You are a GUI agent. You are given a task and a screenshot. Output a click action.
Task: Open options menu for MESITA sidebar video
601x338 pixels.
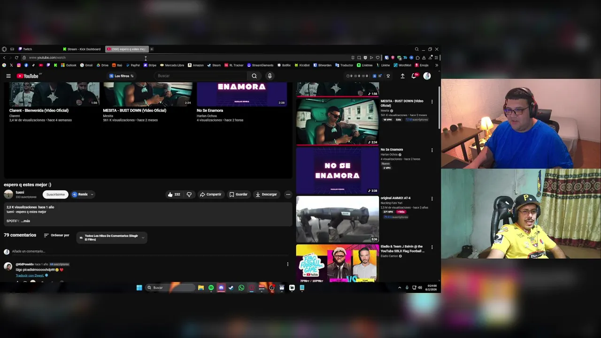pyautogui.click(x=432, y=101)
